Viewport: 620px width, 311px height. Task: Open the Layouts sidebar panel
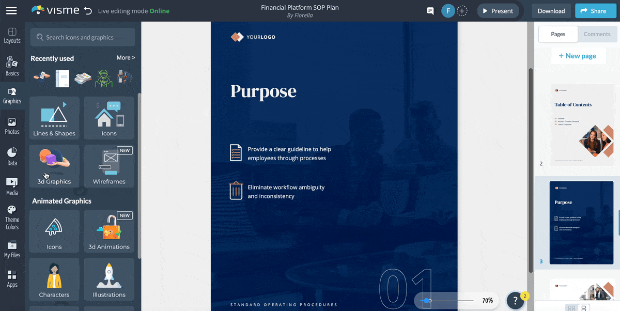point(12,36)
